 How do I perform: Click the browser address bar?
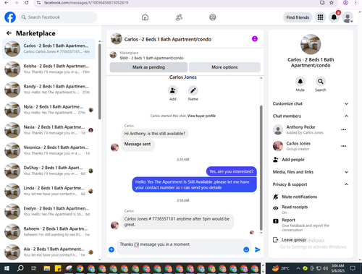(179, 3)
